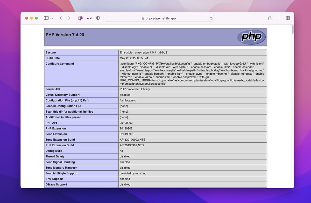Select 'Additional .ini files parsed' label

tap(63, 117)
